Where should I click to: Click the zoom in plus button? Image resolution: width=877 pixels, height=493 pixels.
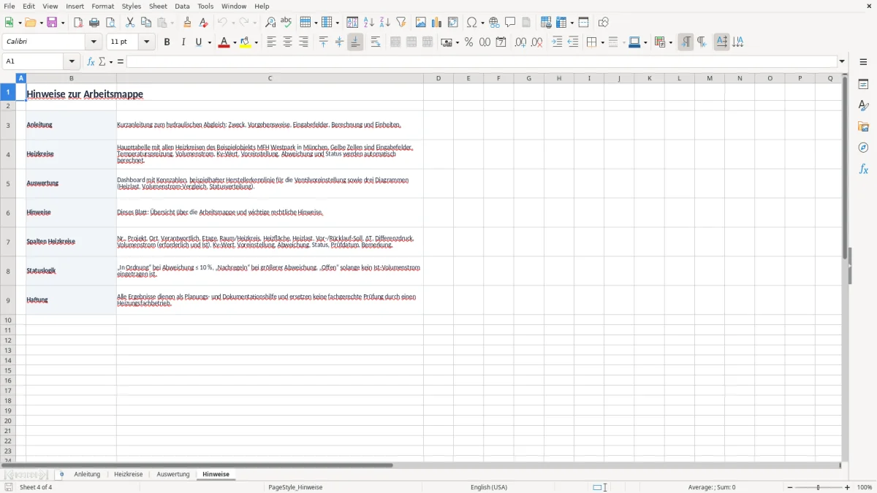pos(848,487)
